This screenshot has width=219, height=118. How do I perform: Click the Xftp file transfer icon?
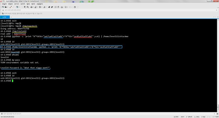click(x=49, y=7)
